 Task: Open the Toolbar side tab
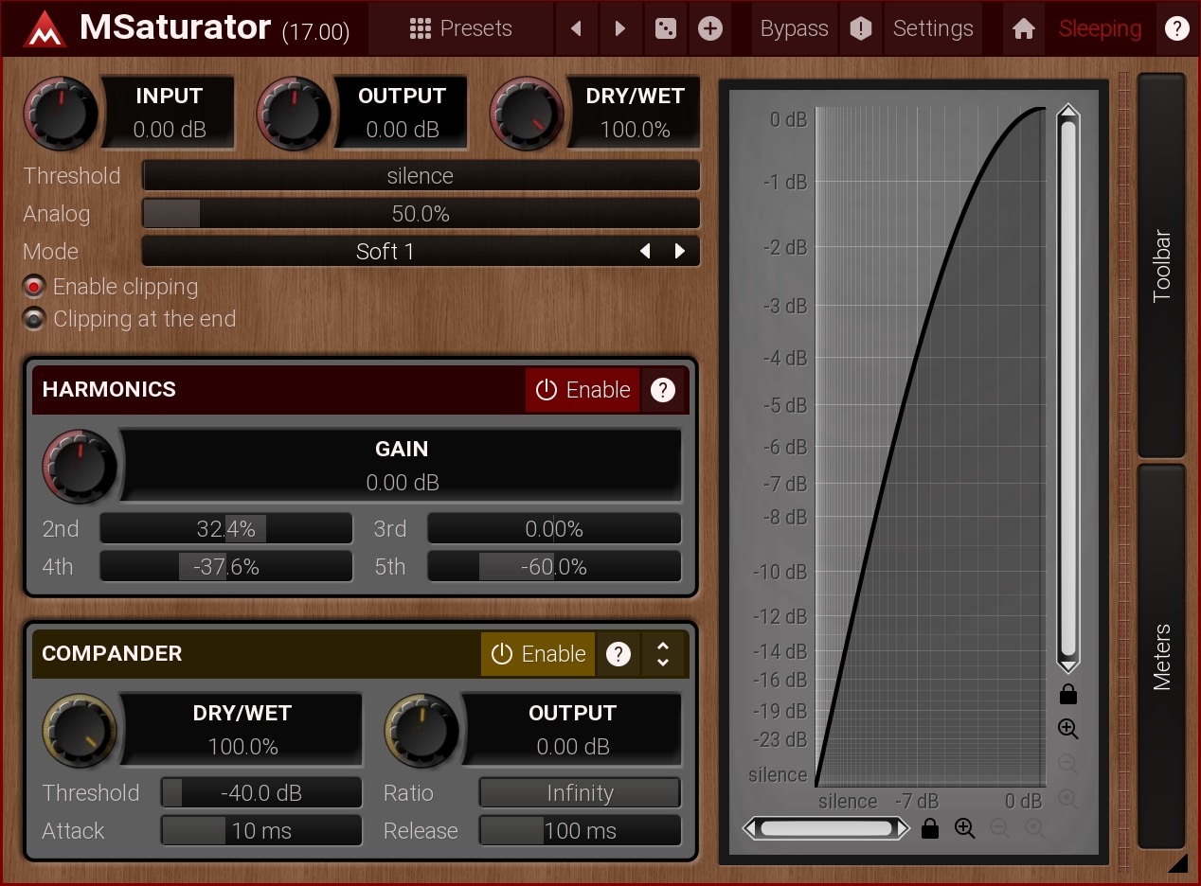pyautogui.click(x=1161, y=265)
